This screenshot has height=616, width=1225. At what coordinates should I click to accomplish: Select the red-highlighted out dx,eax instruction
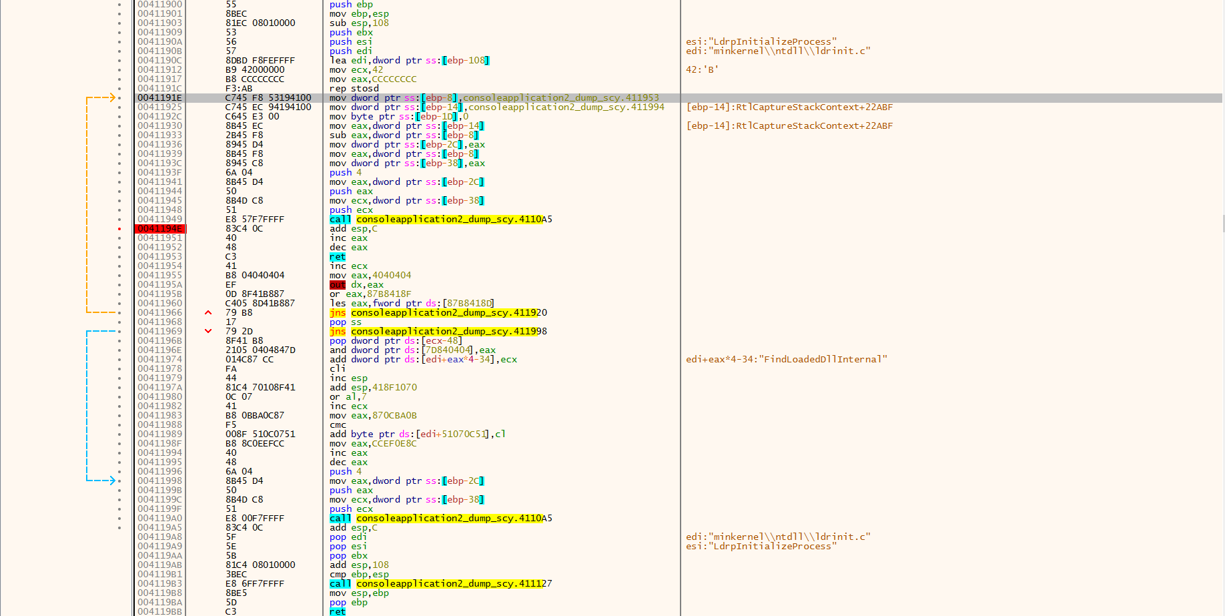338,285
